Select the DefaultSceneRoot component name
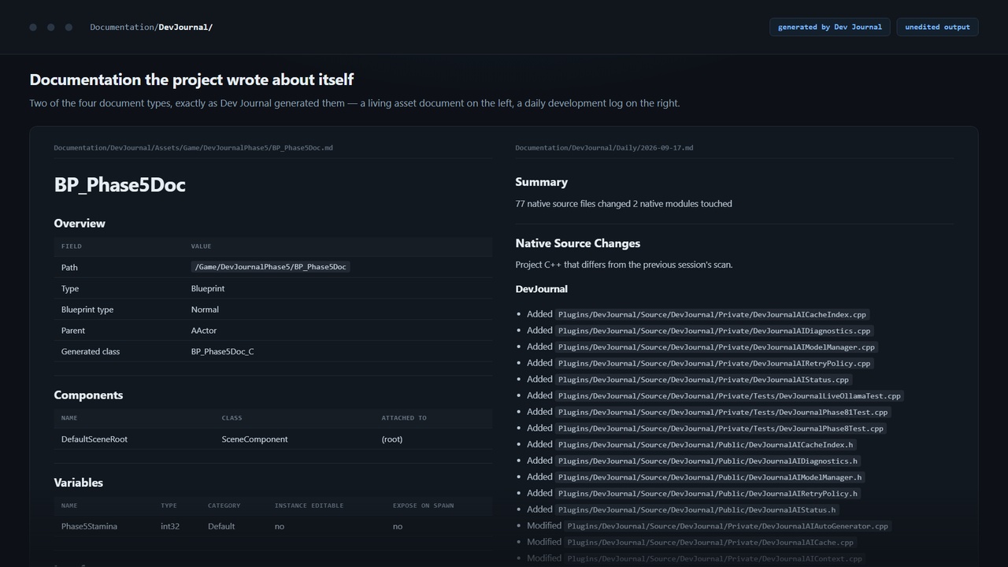 94,439
